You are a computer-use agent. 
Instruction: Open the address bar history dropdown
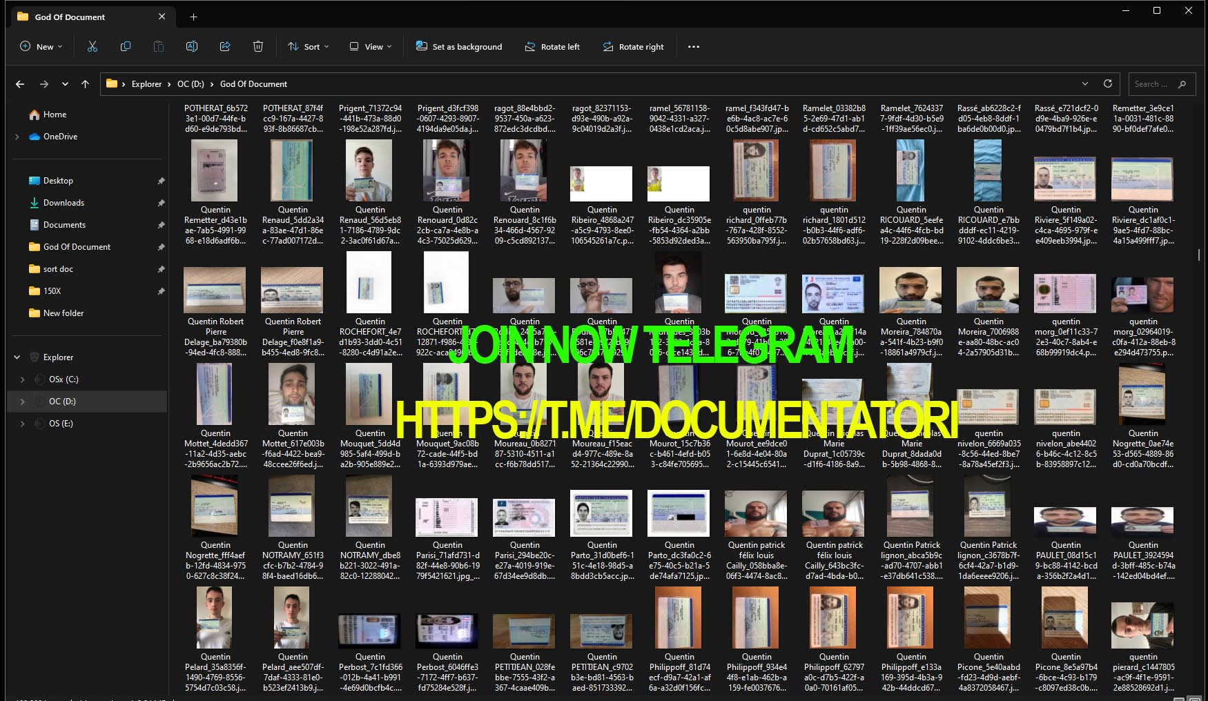[x=1085, y=84]
